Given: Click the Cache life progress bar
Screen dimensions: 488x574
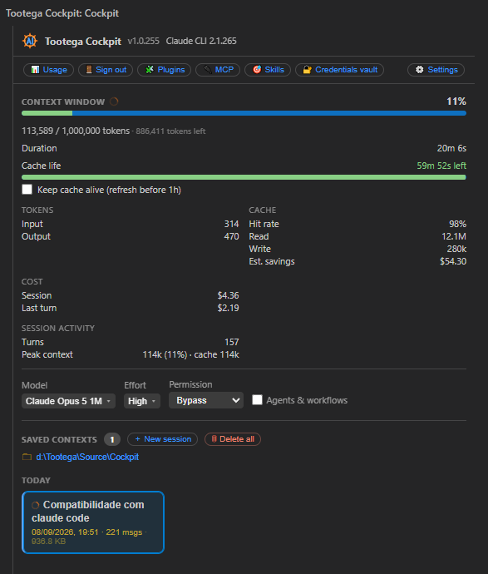Looking at the screenshot, I should point(244,177).
